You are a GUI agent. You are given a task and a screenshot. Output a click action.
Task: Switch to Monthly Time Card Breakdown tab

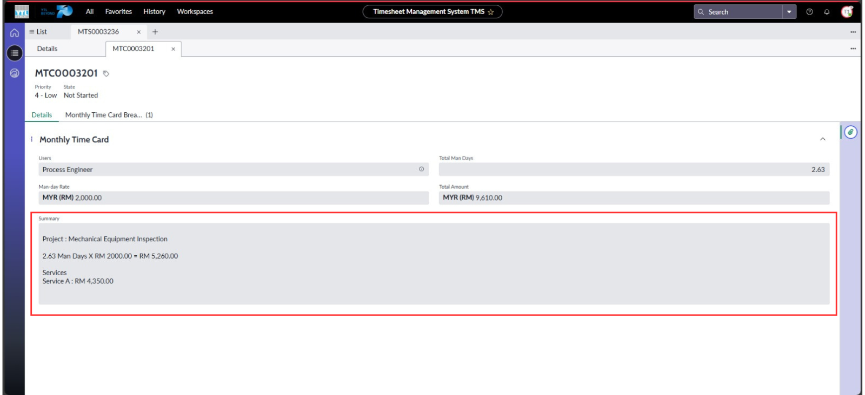pos(109,115)
